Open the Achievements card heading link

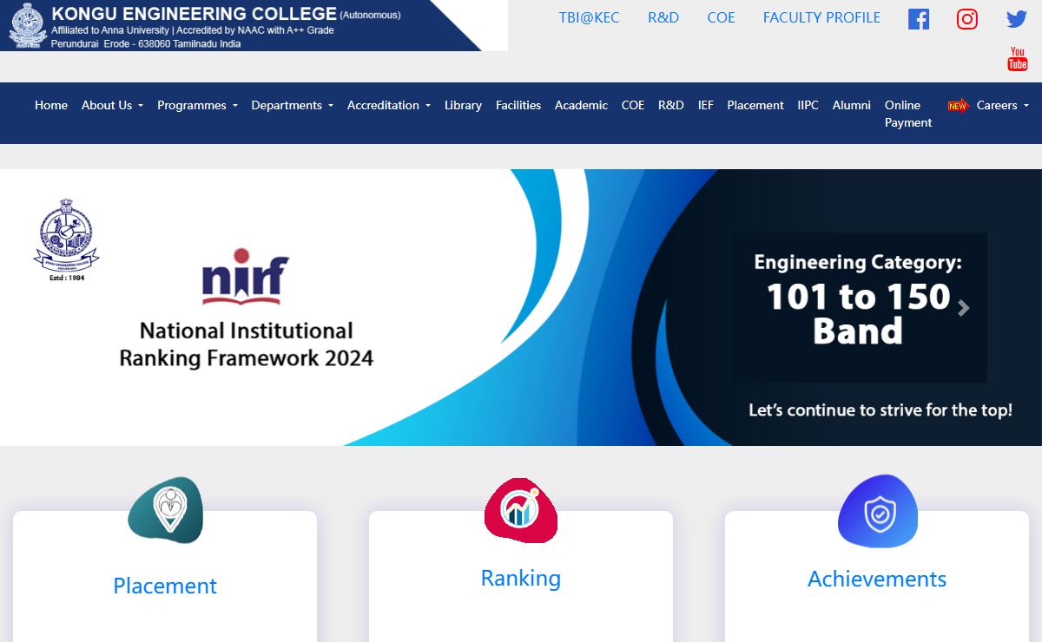(x=877, y=579)
